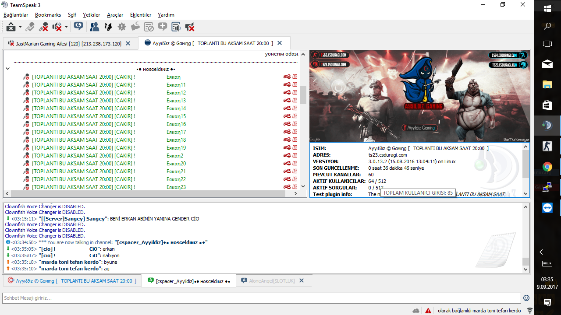The image size is (561, 315).
Task: Click the server address ts23.csduragi.com
Action: (x=387, y=155)
